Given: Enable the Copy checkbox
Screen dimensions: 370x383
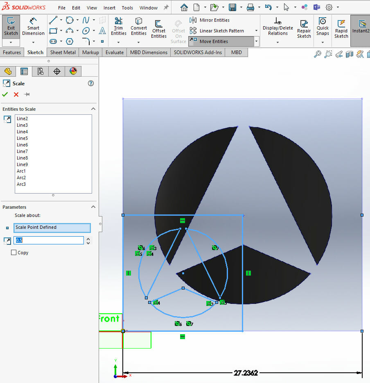Looking at the screenshot, I should click(x=14, y=253).
